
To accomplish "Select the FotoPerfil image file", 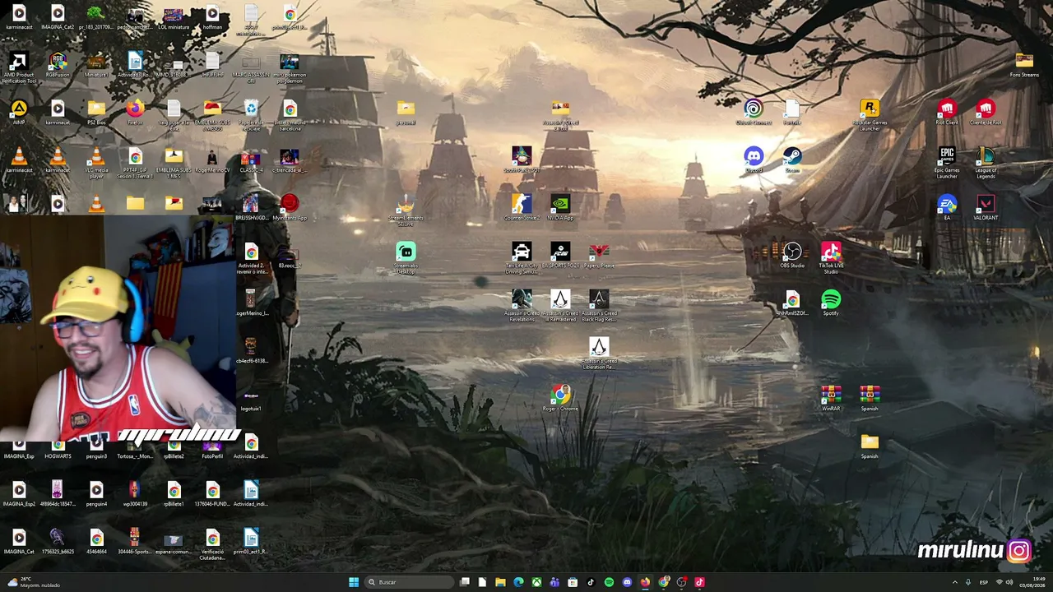I will (x=212, y=449).
